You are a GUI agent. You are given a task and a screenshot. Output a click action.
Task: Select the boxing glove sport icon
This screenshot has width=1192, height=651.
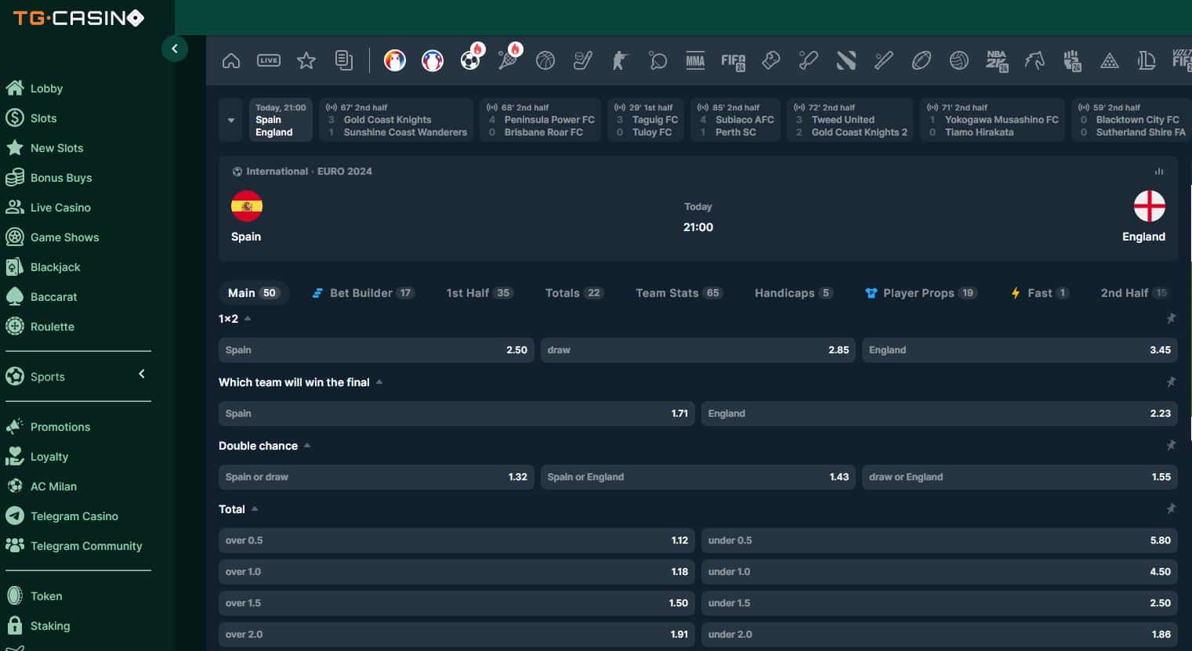click(x=771, y=60)
